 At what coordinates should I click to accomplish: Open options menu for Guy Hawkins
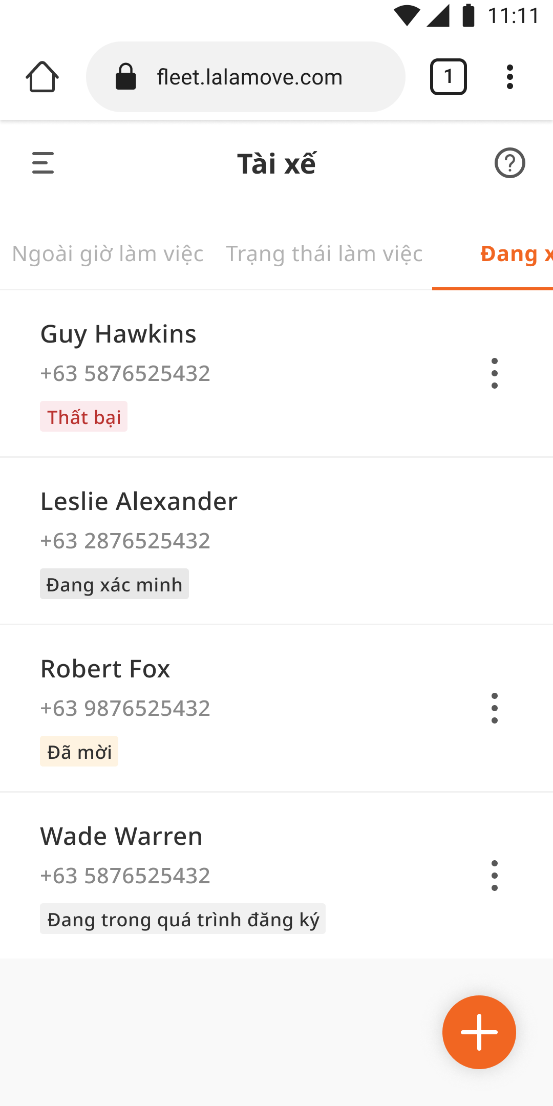click(494, 373)
